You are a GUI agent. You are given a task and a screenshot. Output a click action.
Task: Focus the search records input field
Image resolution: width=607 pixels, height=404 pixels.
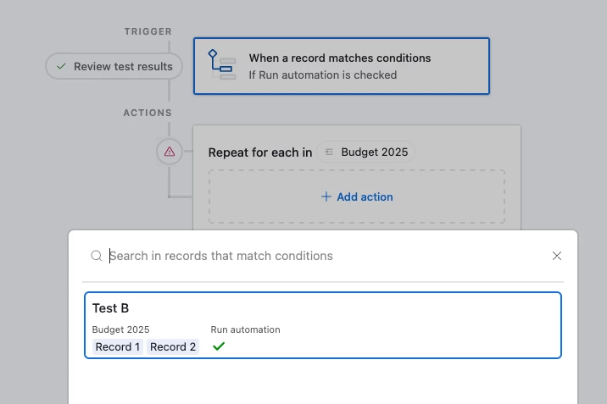322,256
